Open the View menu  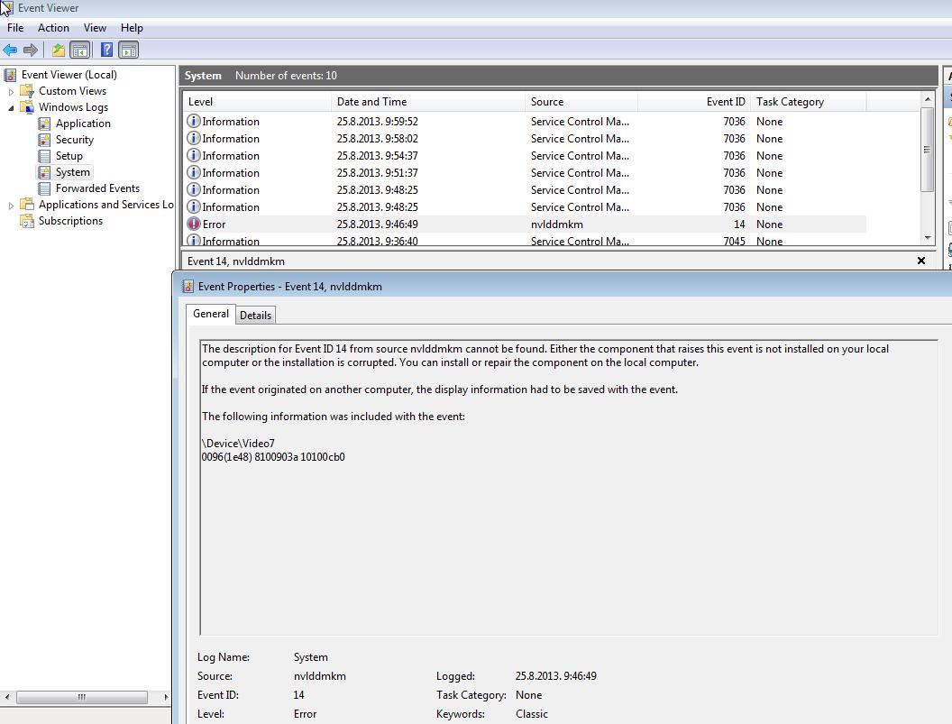[95, 28]
